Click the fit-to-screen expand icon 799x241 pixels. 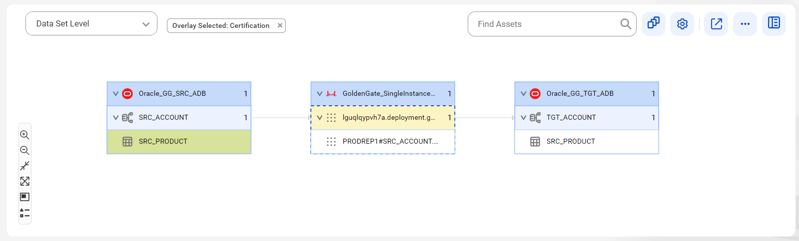(24, 181)
